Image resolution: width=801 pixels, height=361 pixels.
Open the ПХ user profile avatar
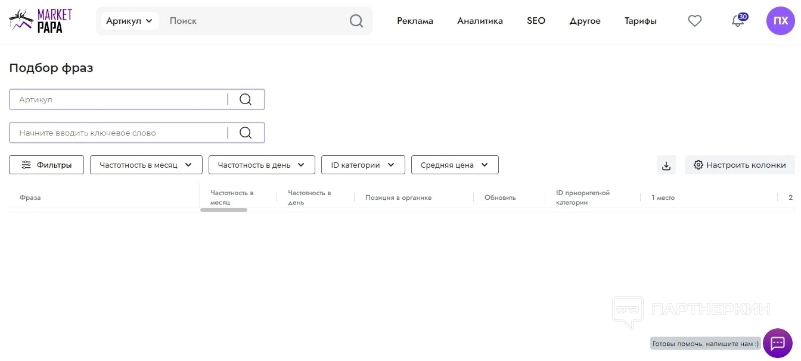(780, 21)
